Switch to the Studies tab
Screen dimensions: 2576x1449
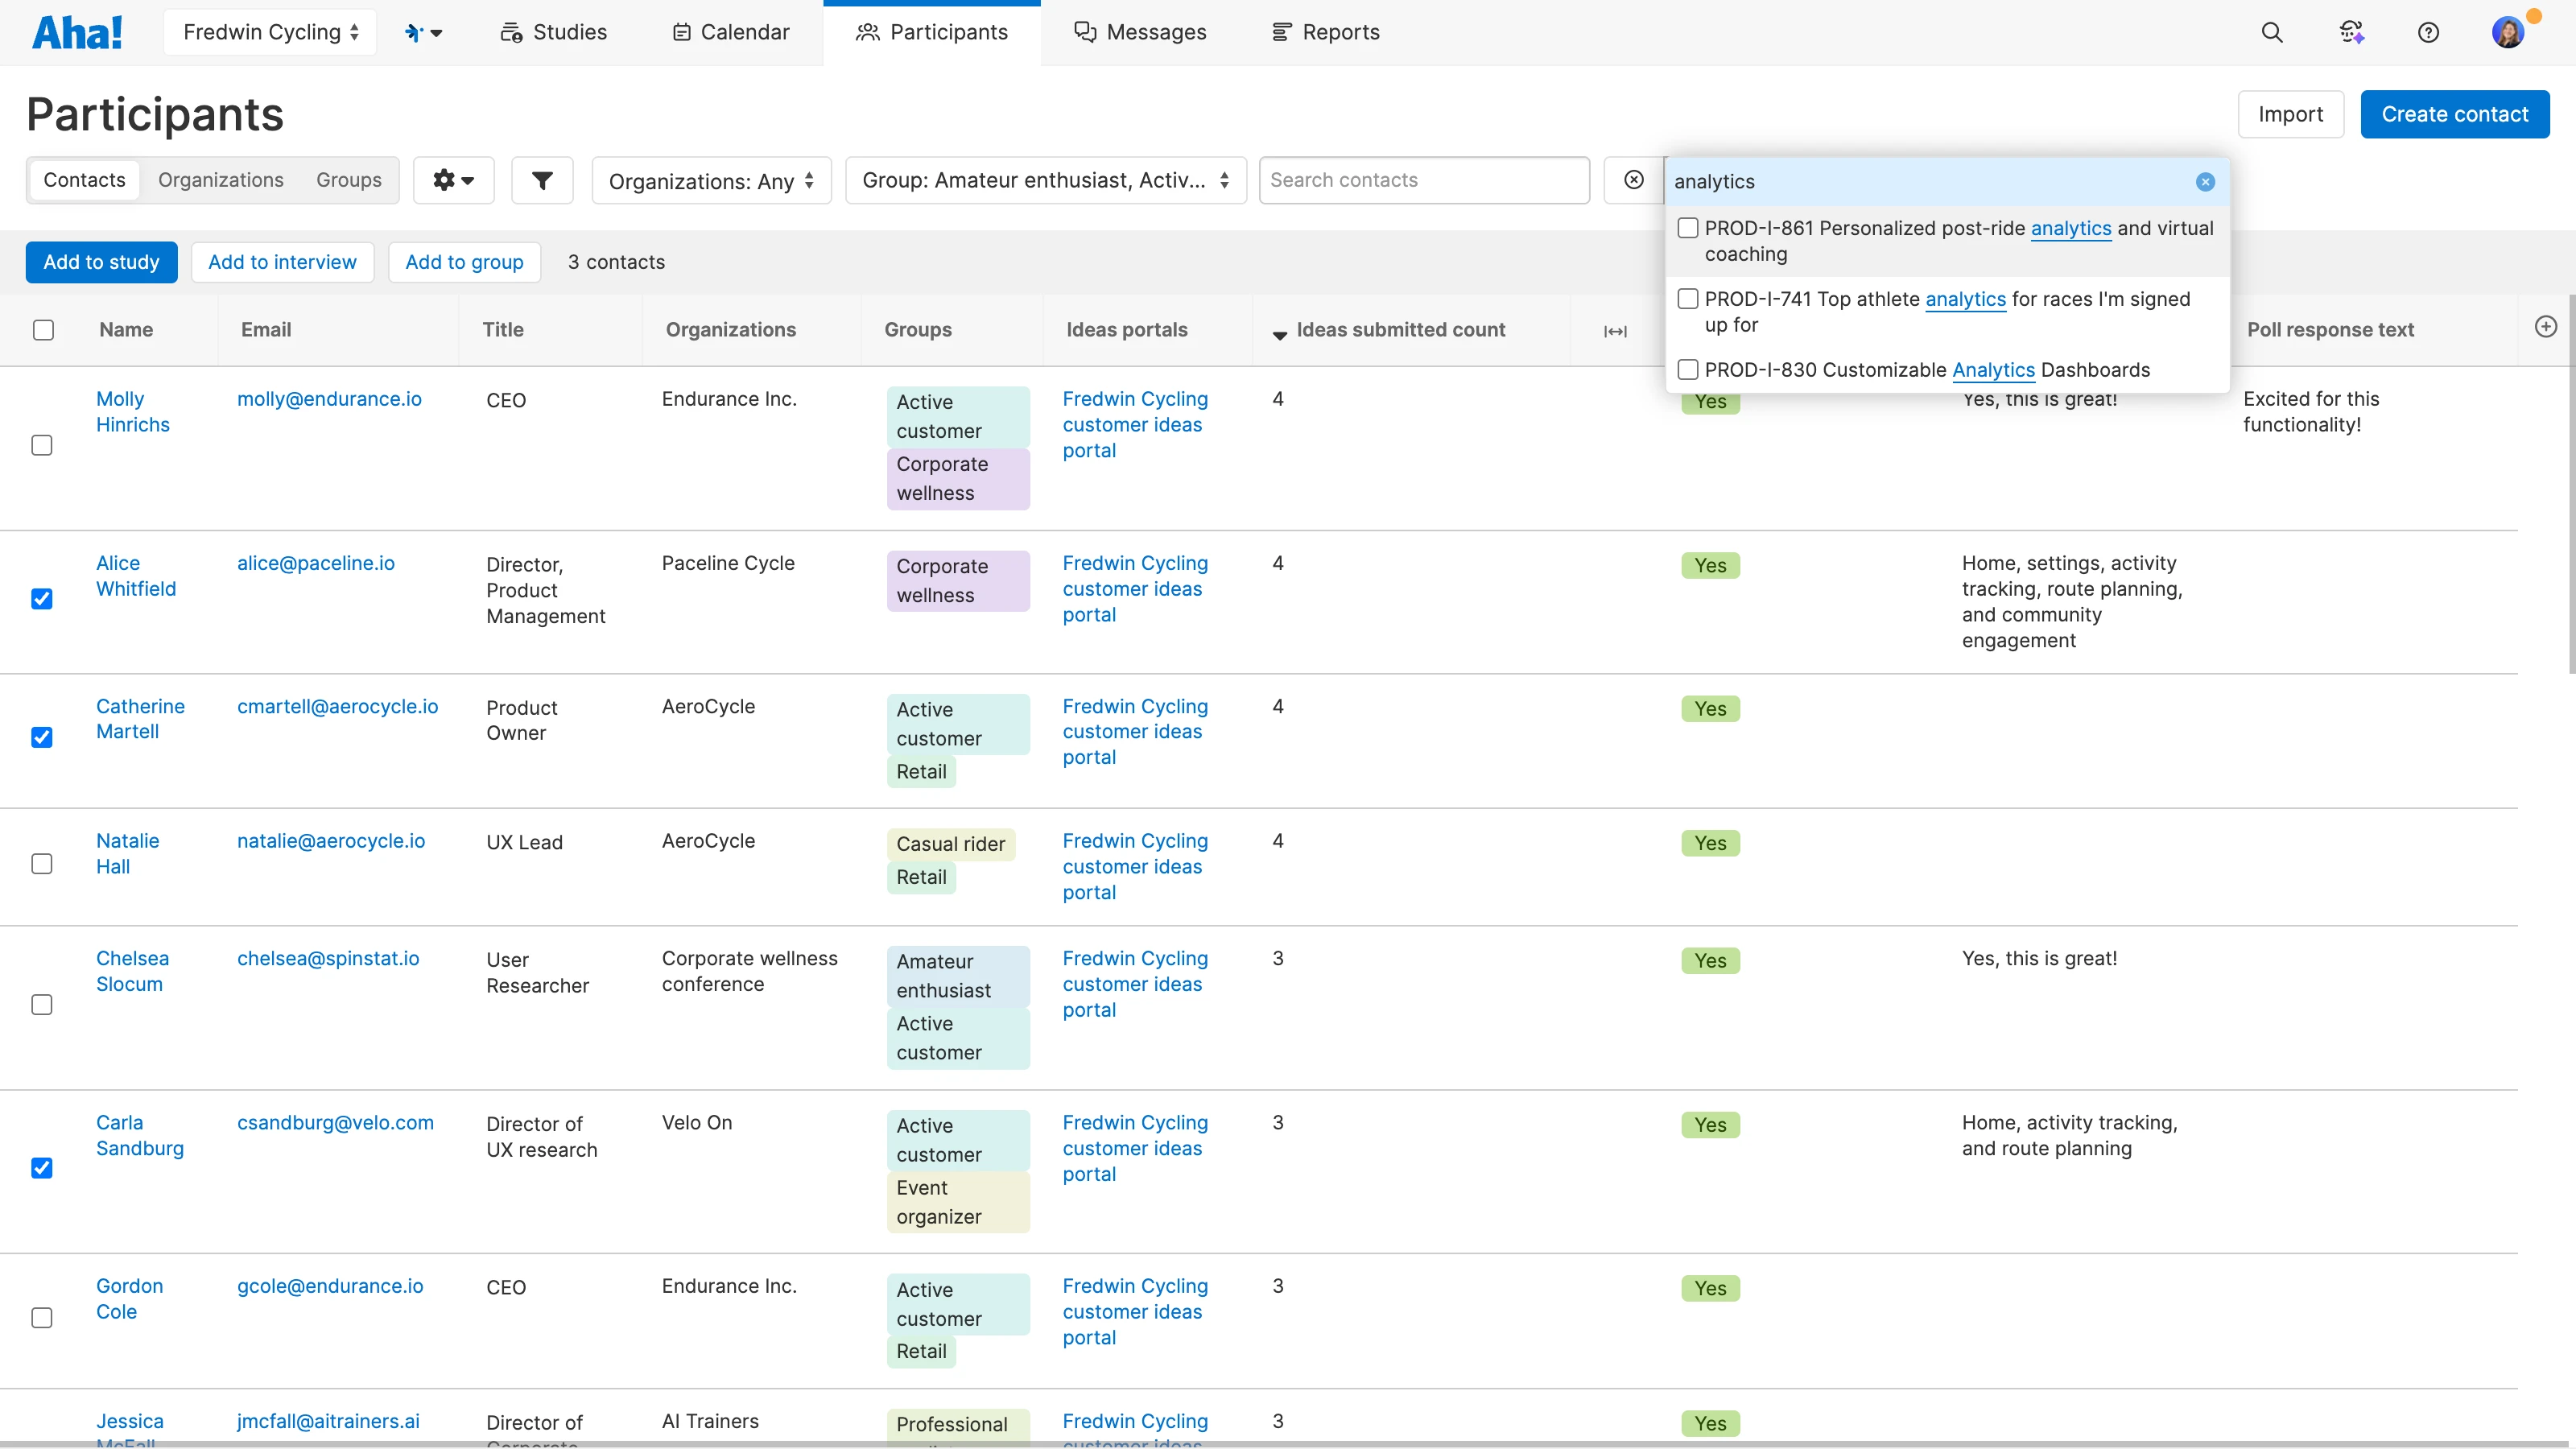coord(553,32)
